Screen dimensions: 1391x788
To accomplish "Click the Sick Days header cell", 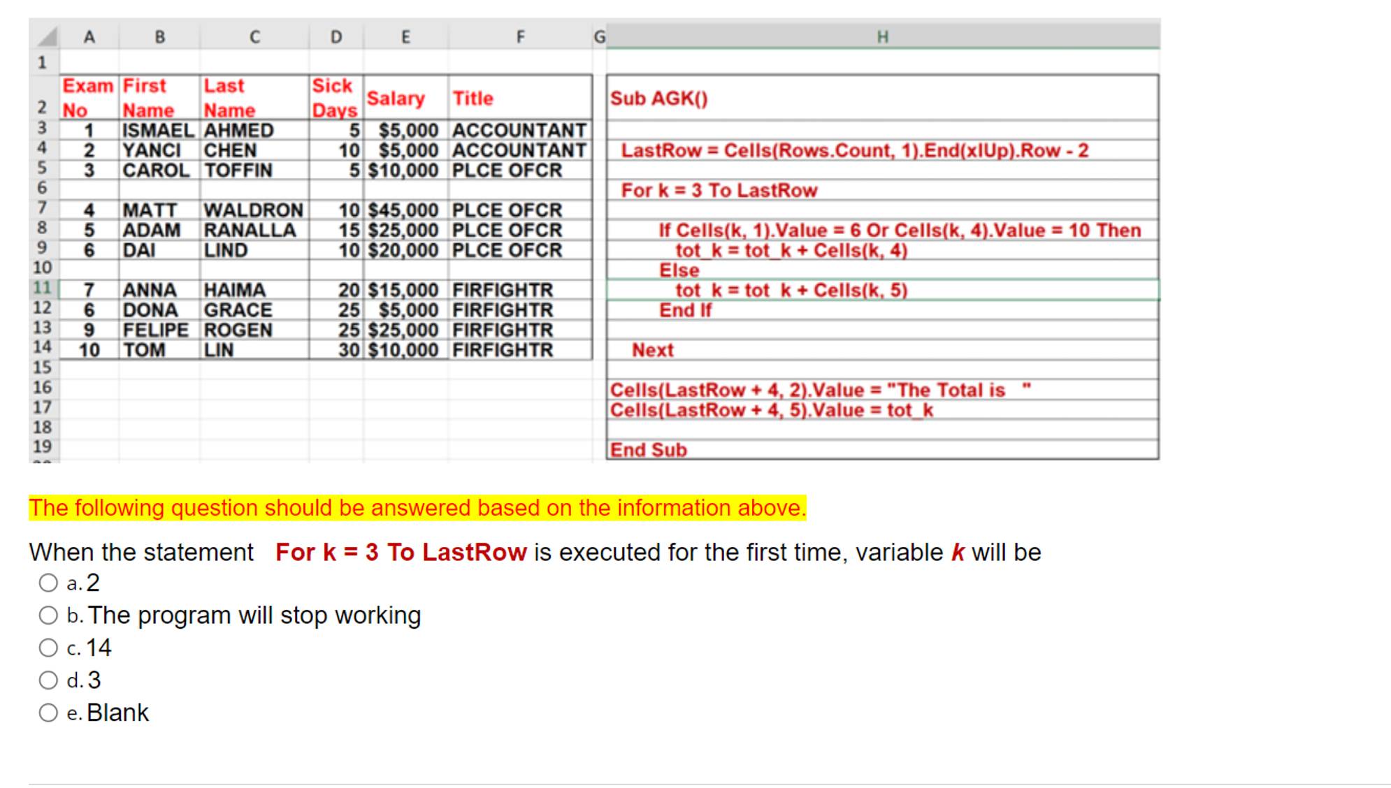I will [x=336, y=98].
